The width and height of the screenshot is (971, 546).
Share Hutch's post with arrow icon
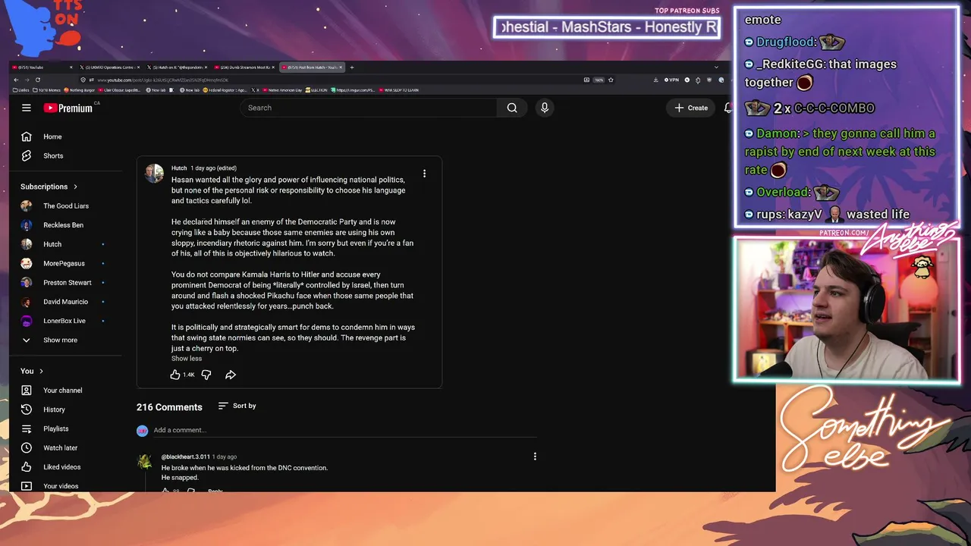click(x=231, y=375)
